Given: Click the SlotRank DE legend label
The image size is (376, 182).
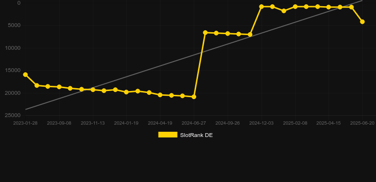Looking at the screenshot, I should pyautogui.click(x=197, y=135).
